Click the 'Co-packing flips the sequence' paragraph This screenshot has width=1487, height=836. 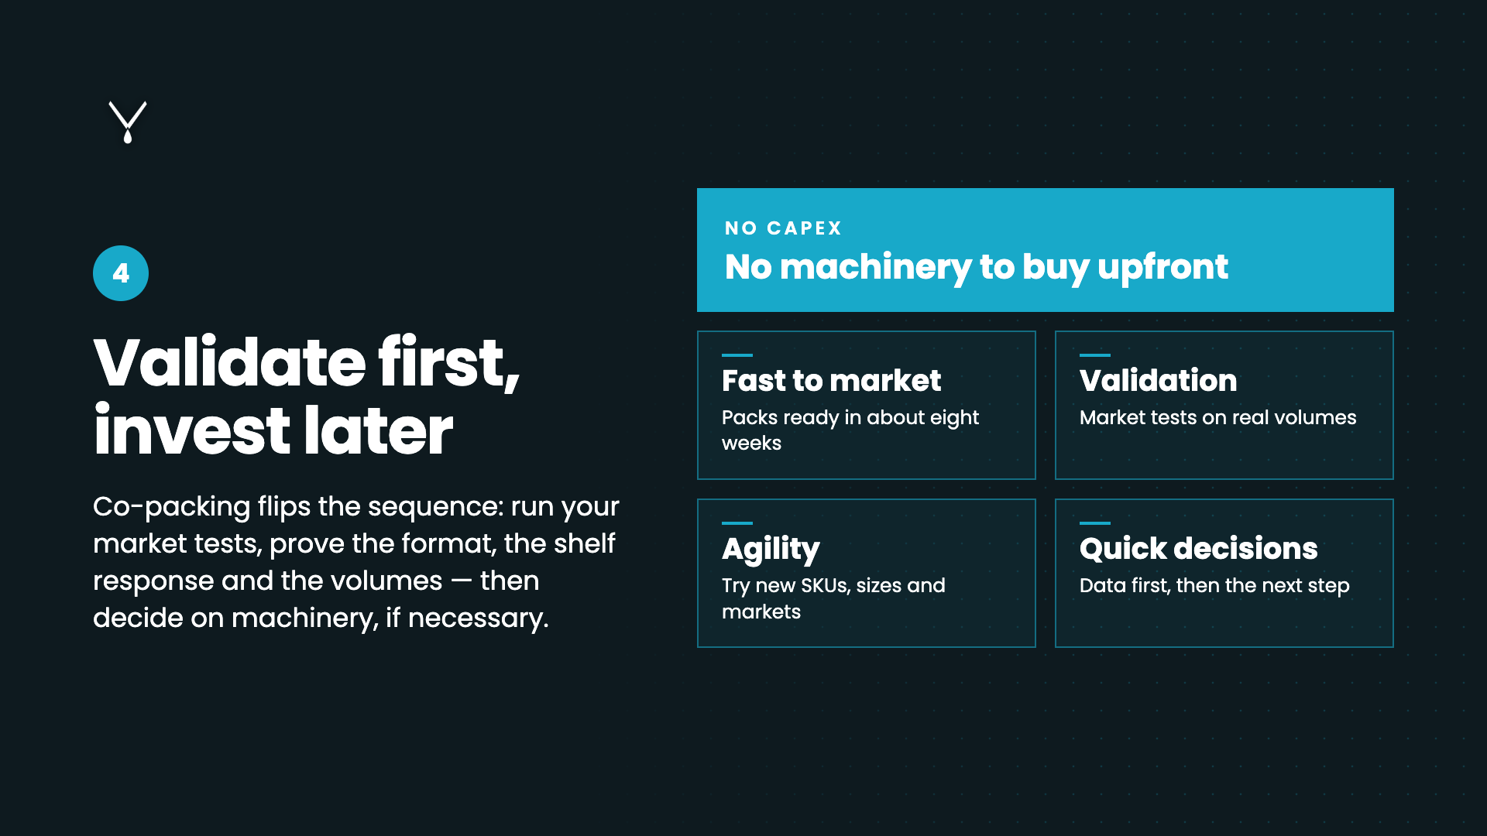pos(356,562)
